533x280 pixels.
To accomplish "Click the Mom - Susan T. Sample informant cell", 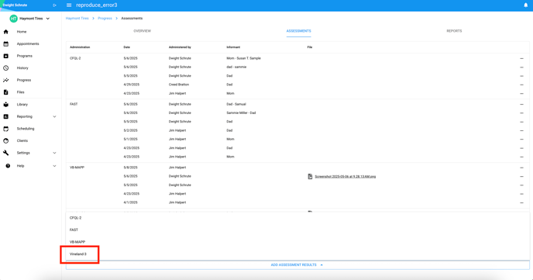I will (243, 58).
